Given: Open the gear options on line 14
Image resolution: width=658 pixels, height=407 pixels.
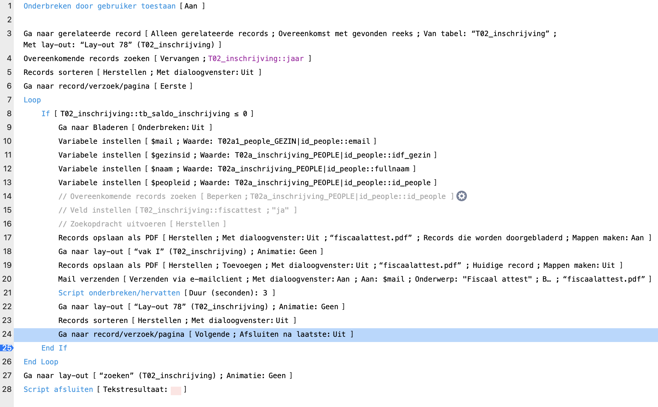Looking at the screenshot, I should click(461, 196).
